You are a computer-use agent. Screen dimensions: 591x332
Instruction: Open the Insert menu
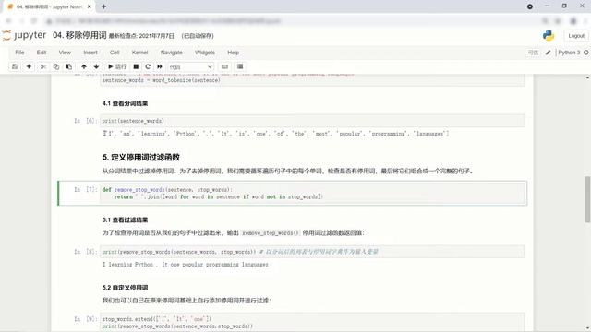(x=90, y=53)
